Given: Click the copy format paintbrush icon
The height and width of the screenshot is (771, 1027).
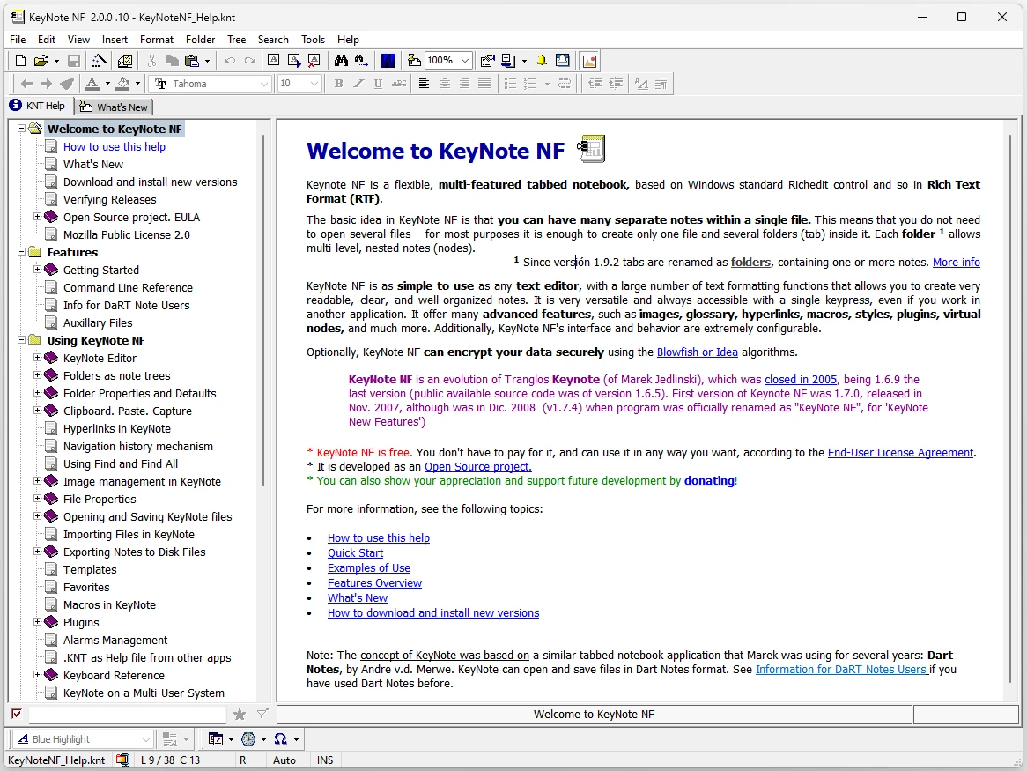Looking at the screenshot, I should point(67,84).
